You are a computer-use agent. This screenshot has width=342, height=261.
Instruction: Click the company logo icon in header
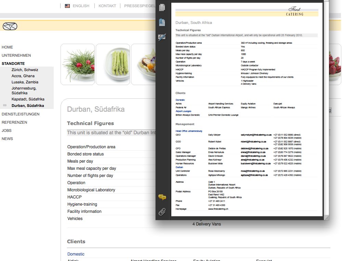[x=10, y=26]
